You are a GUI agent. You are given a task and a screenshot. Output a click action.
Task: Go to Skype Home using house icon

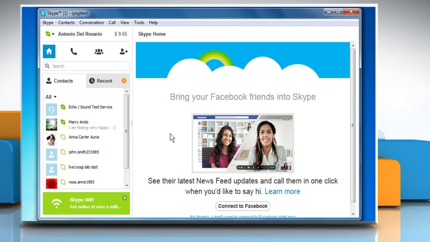coord(49,51)
